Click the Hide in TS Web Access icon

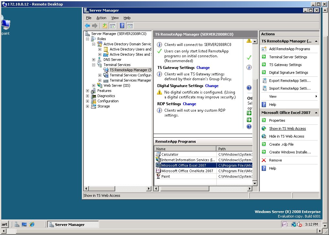[x=264, y=136]
